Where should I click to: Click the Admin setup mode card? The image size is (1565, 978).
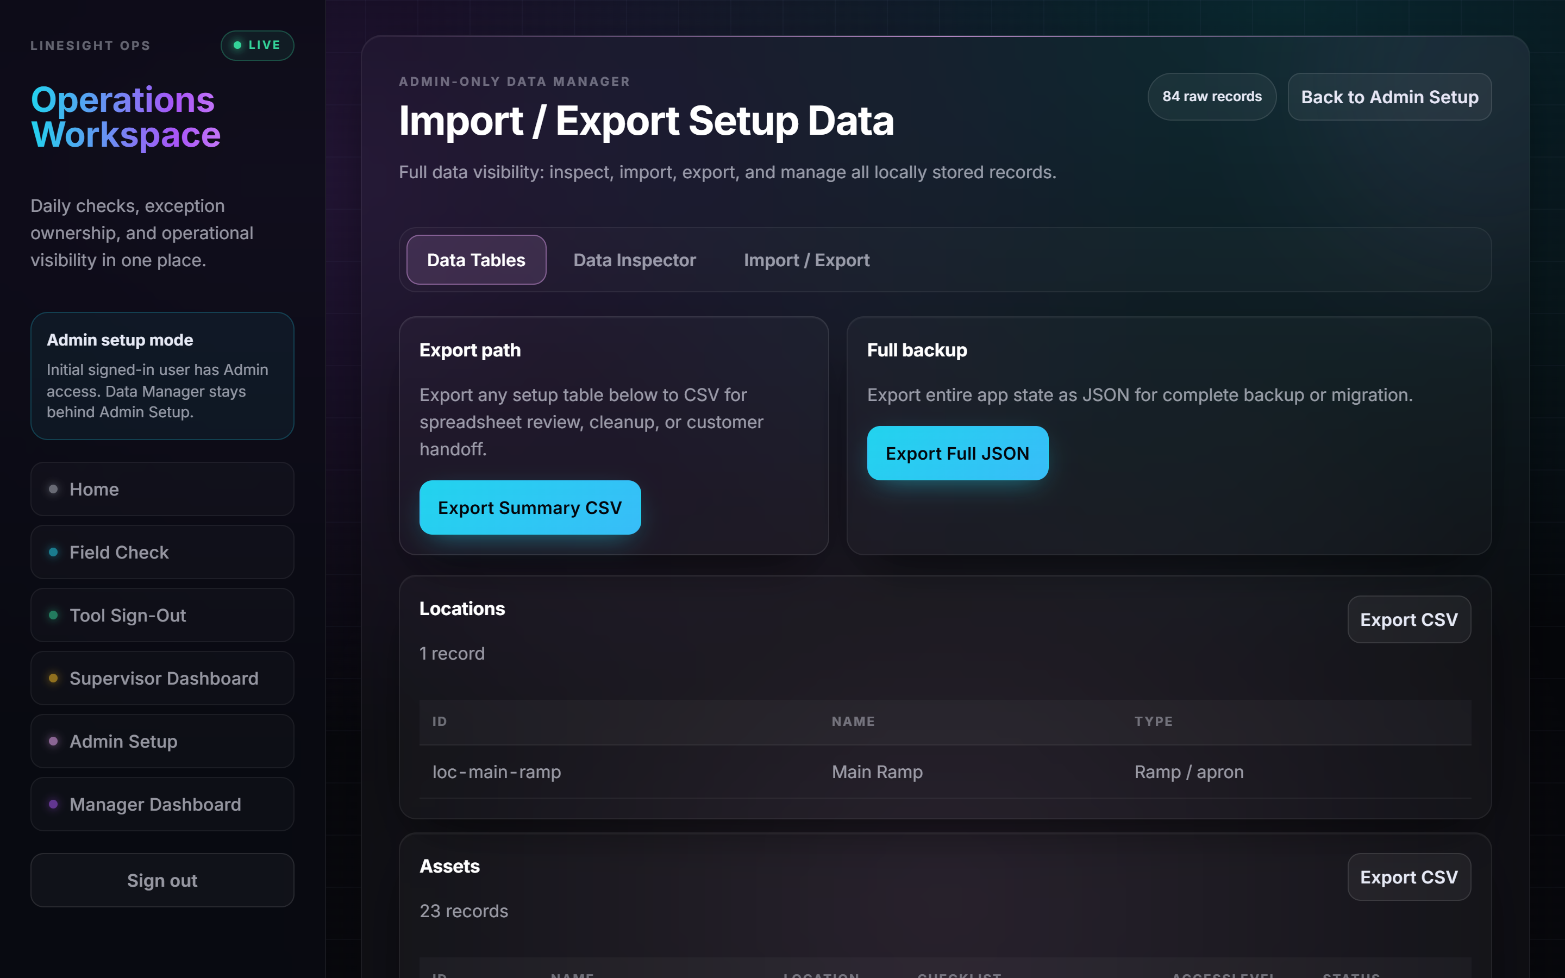pos(162,376)
